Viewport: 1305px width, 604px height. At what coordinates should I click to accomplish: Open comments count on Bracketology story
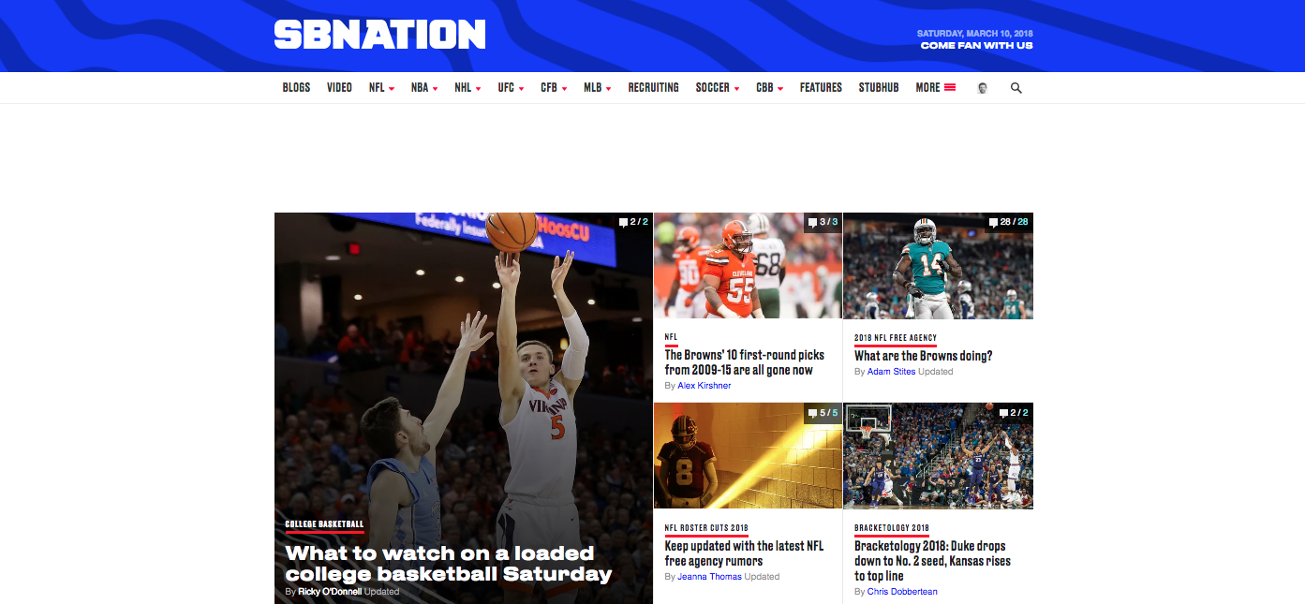tap(1014, 412)
